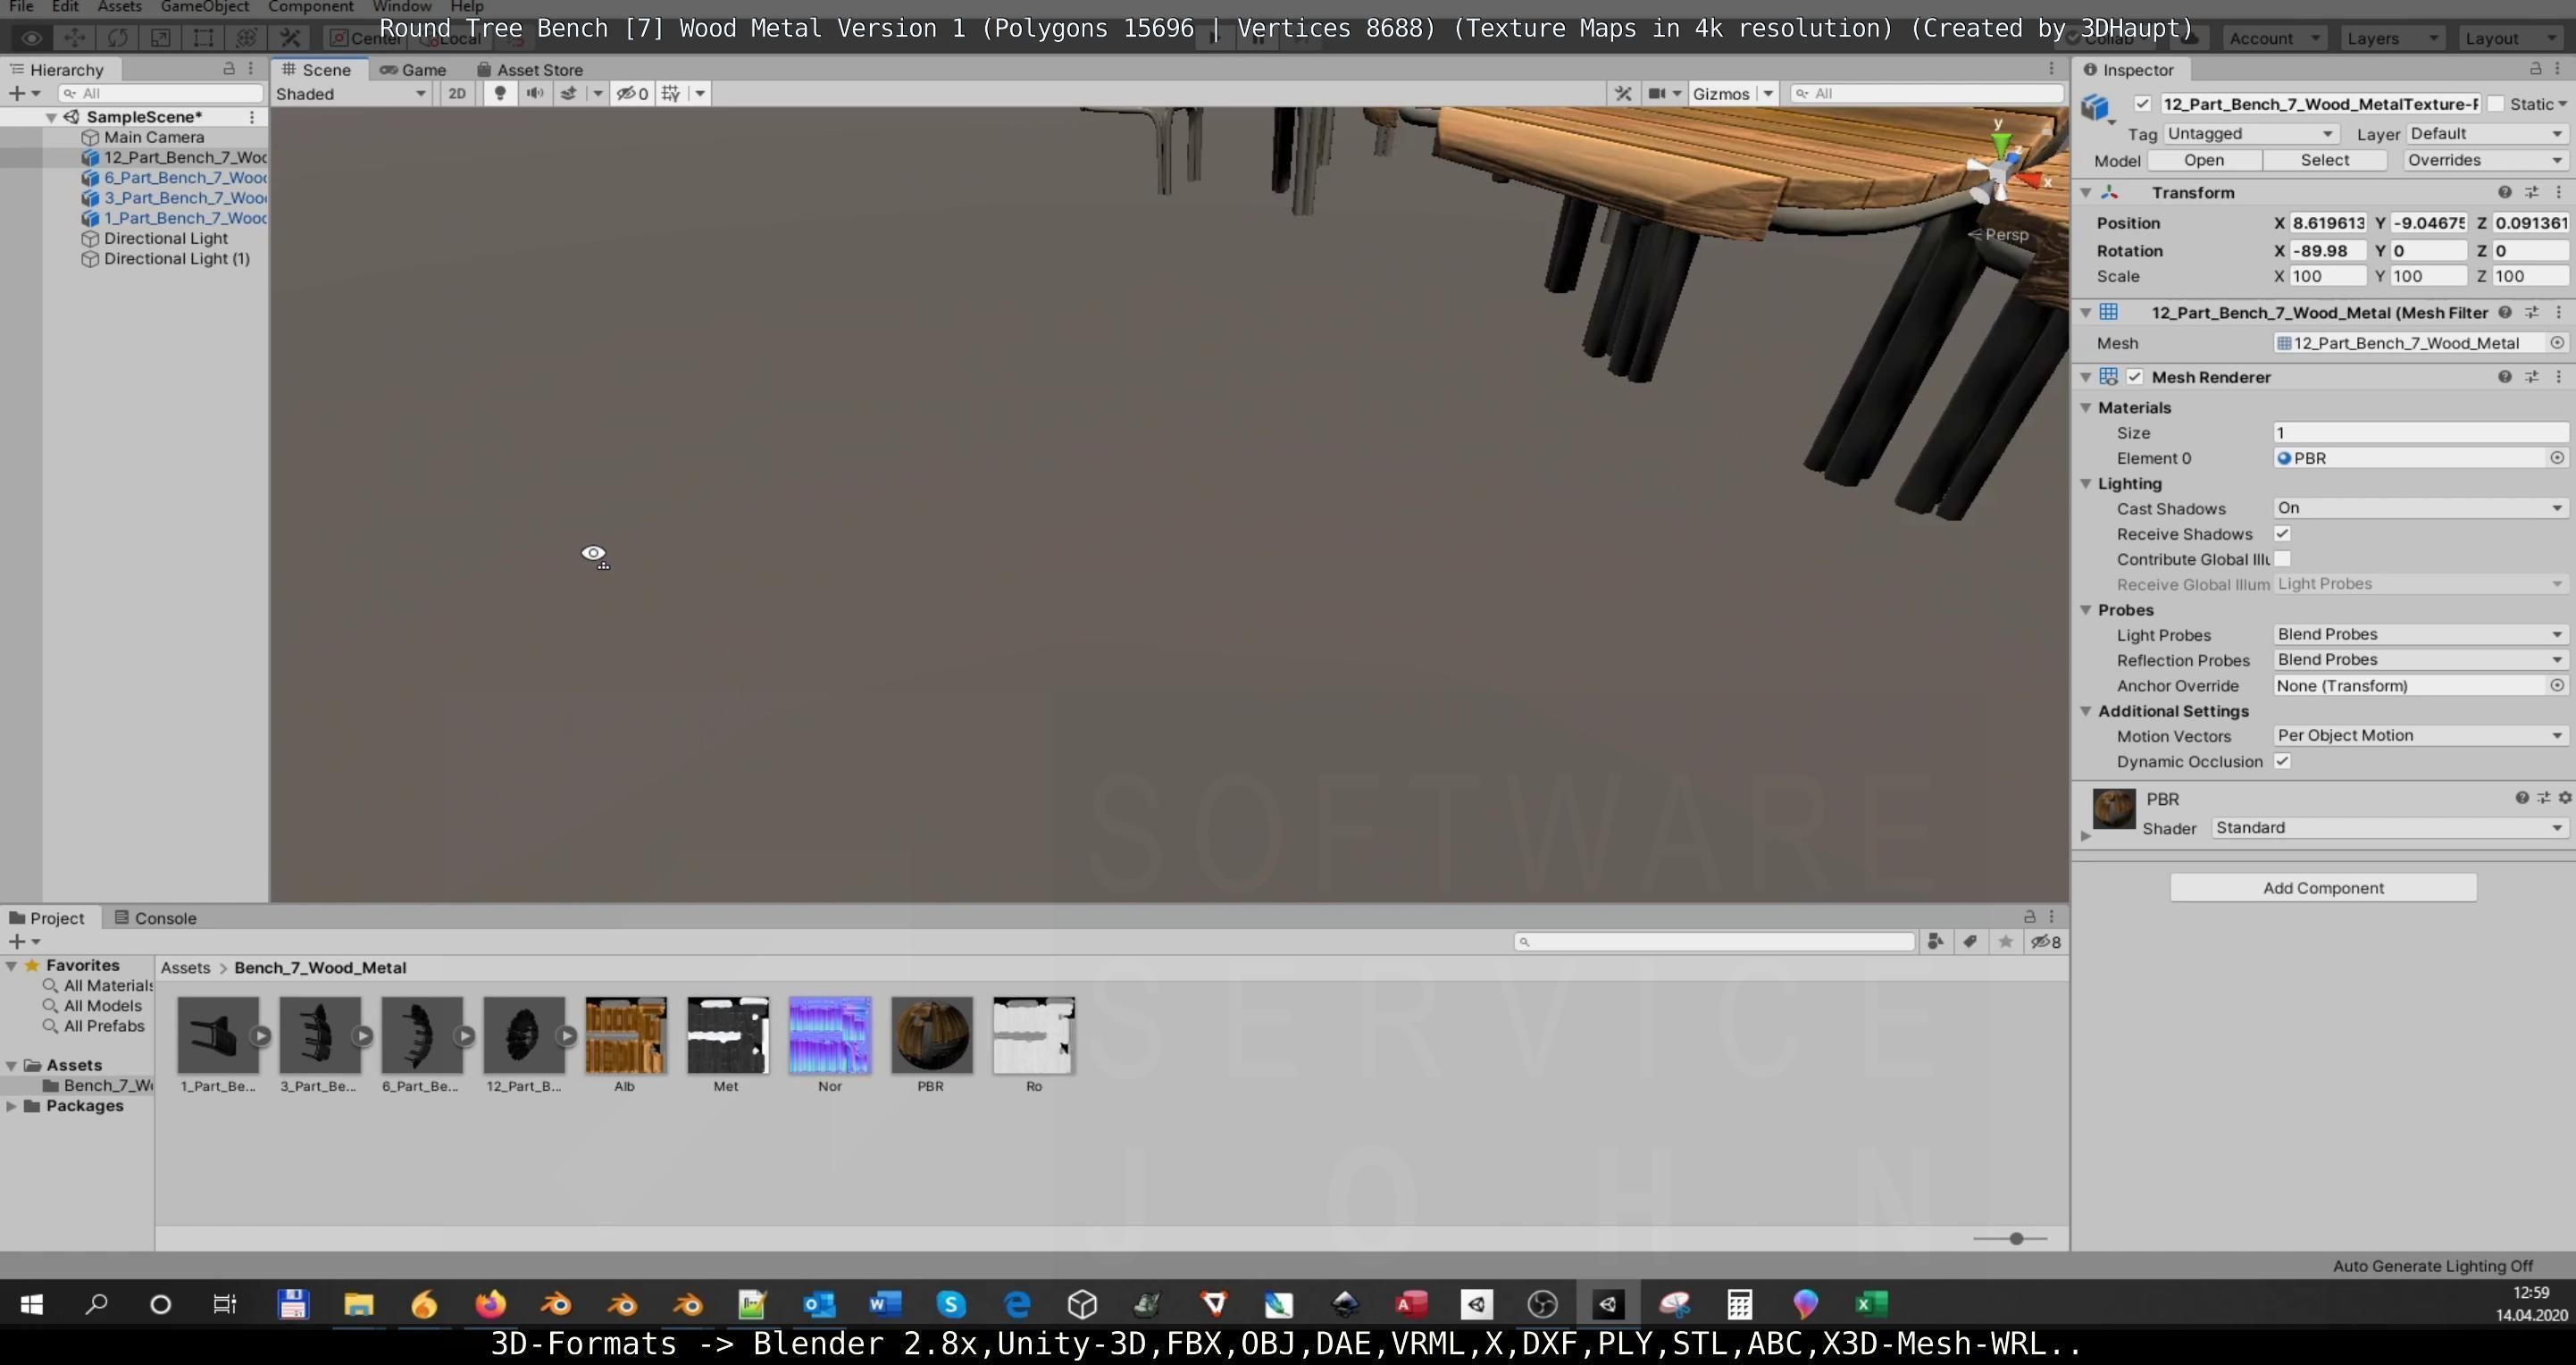Open the Console tab
The image size is (2576, 1365).
156,918
